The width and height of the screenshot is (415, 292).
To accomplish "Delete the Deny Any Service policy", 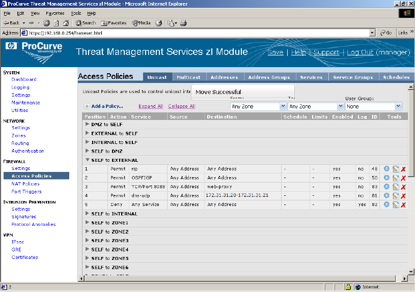I will (x=403, y=205).
